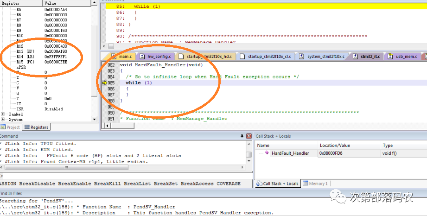This screenshot has height=216, width=427.
Task: Expand the System register group
Action: pos(3,119)
